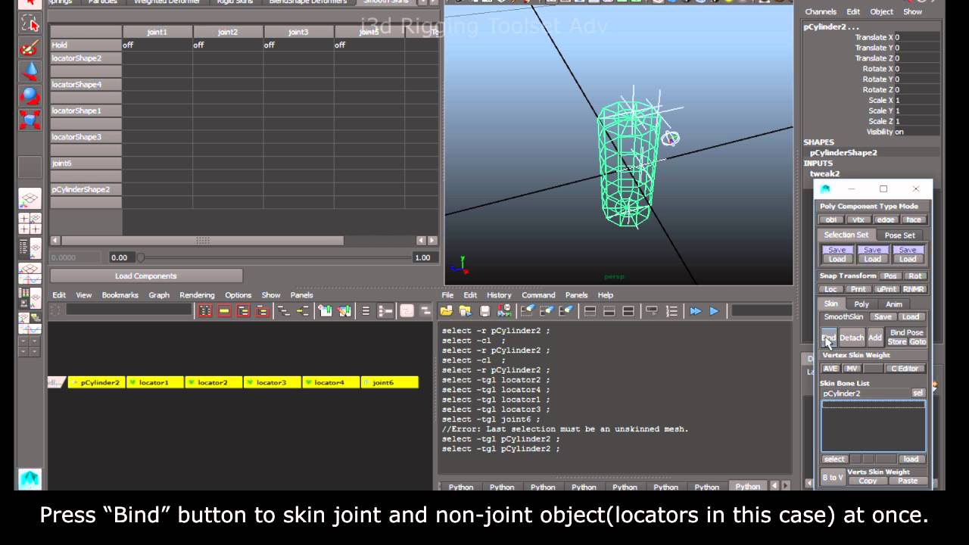Activate the Move tool (blue cone icon)
The image size is (969, 545).
point(30,71)
